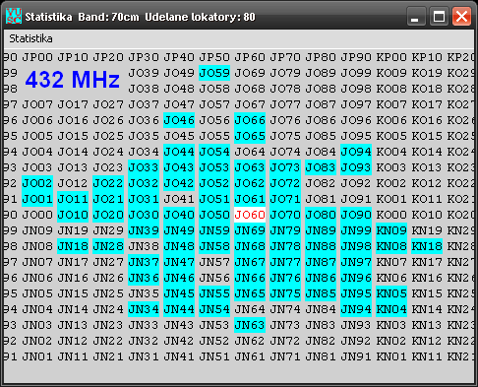
Task: Click the highlighted JO33 locator cell
Action: pos(144,167)
